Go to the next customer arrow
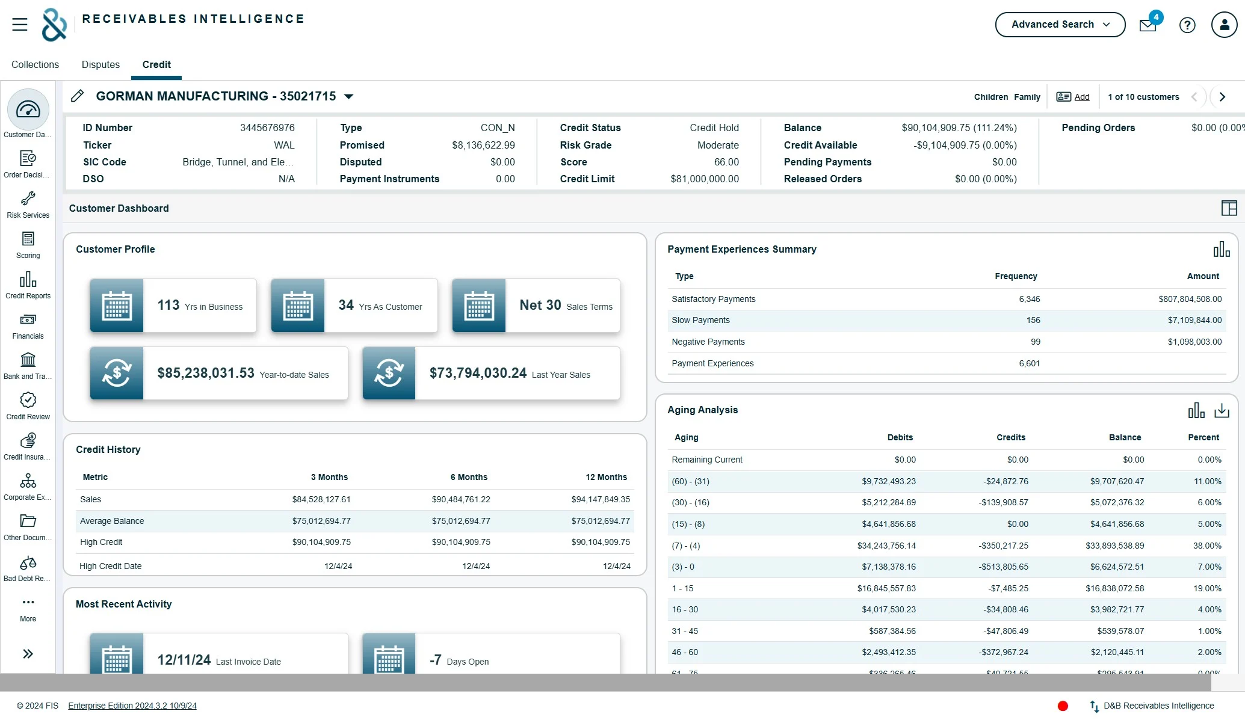Viewport: 1245px width, 720px height. (1222, 97)
